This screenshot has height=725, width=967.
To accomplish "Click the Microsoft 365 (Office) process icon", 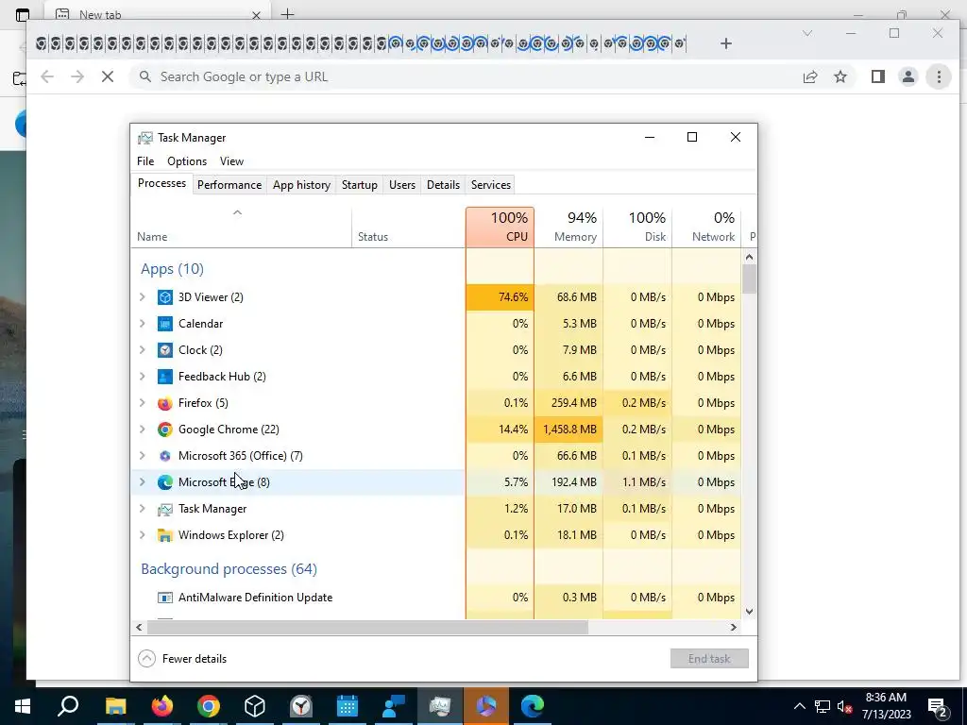I will click(164, 456).
